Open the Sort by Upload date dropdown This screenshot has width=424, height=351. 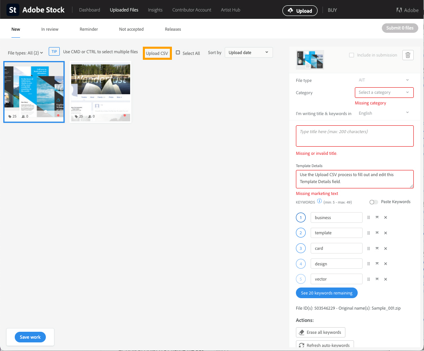pos(248,52)
